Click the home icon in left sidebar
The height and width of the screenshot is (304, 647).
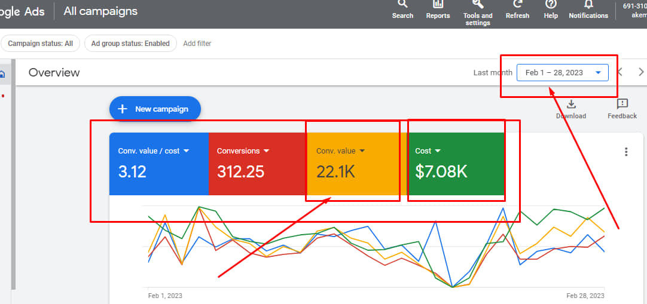2,74
